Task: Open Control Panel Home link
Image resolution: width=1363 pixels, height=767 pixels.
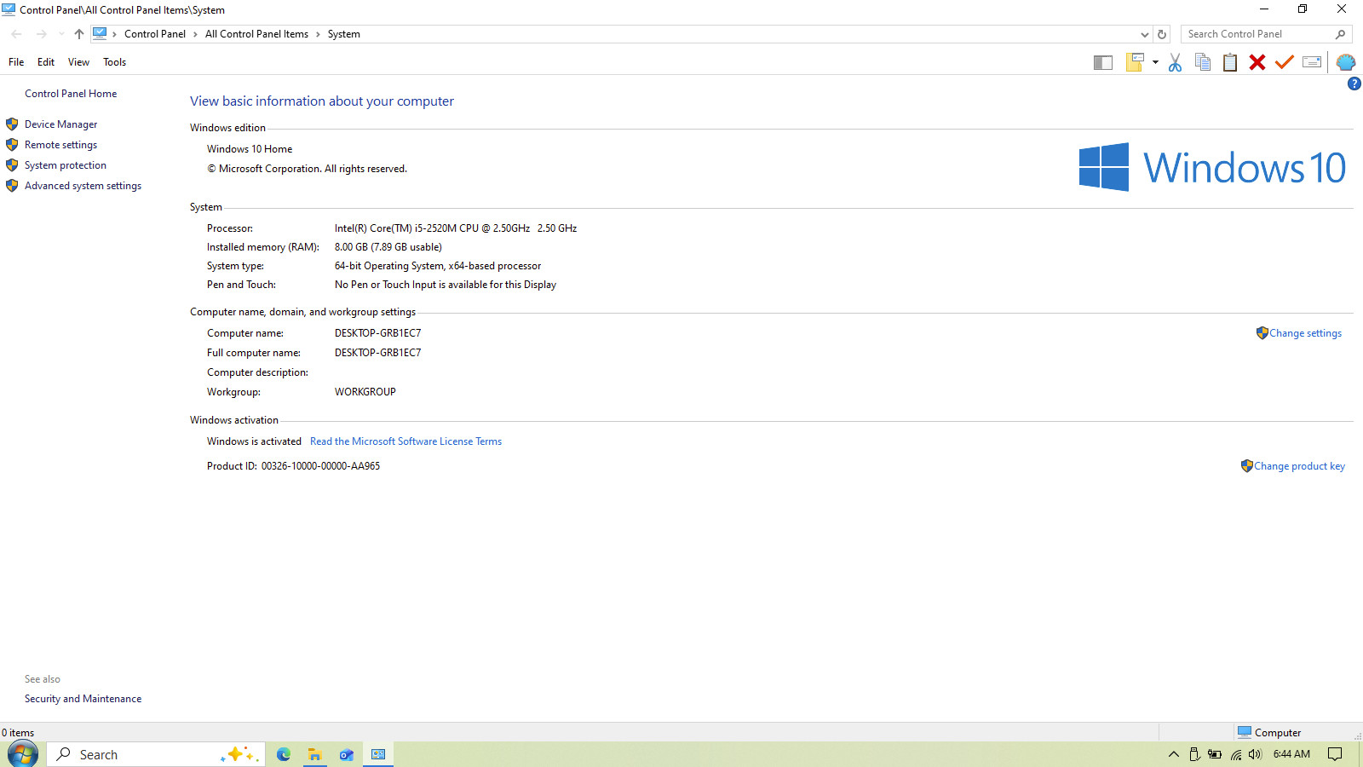Action: coord(71,94)
